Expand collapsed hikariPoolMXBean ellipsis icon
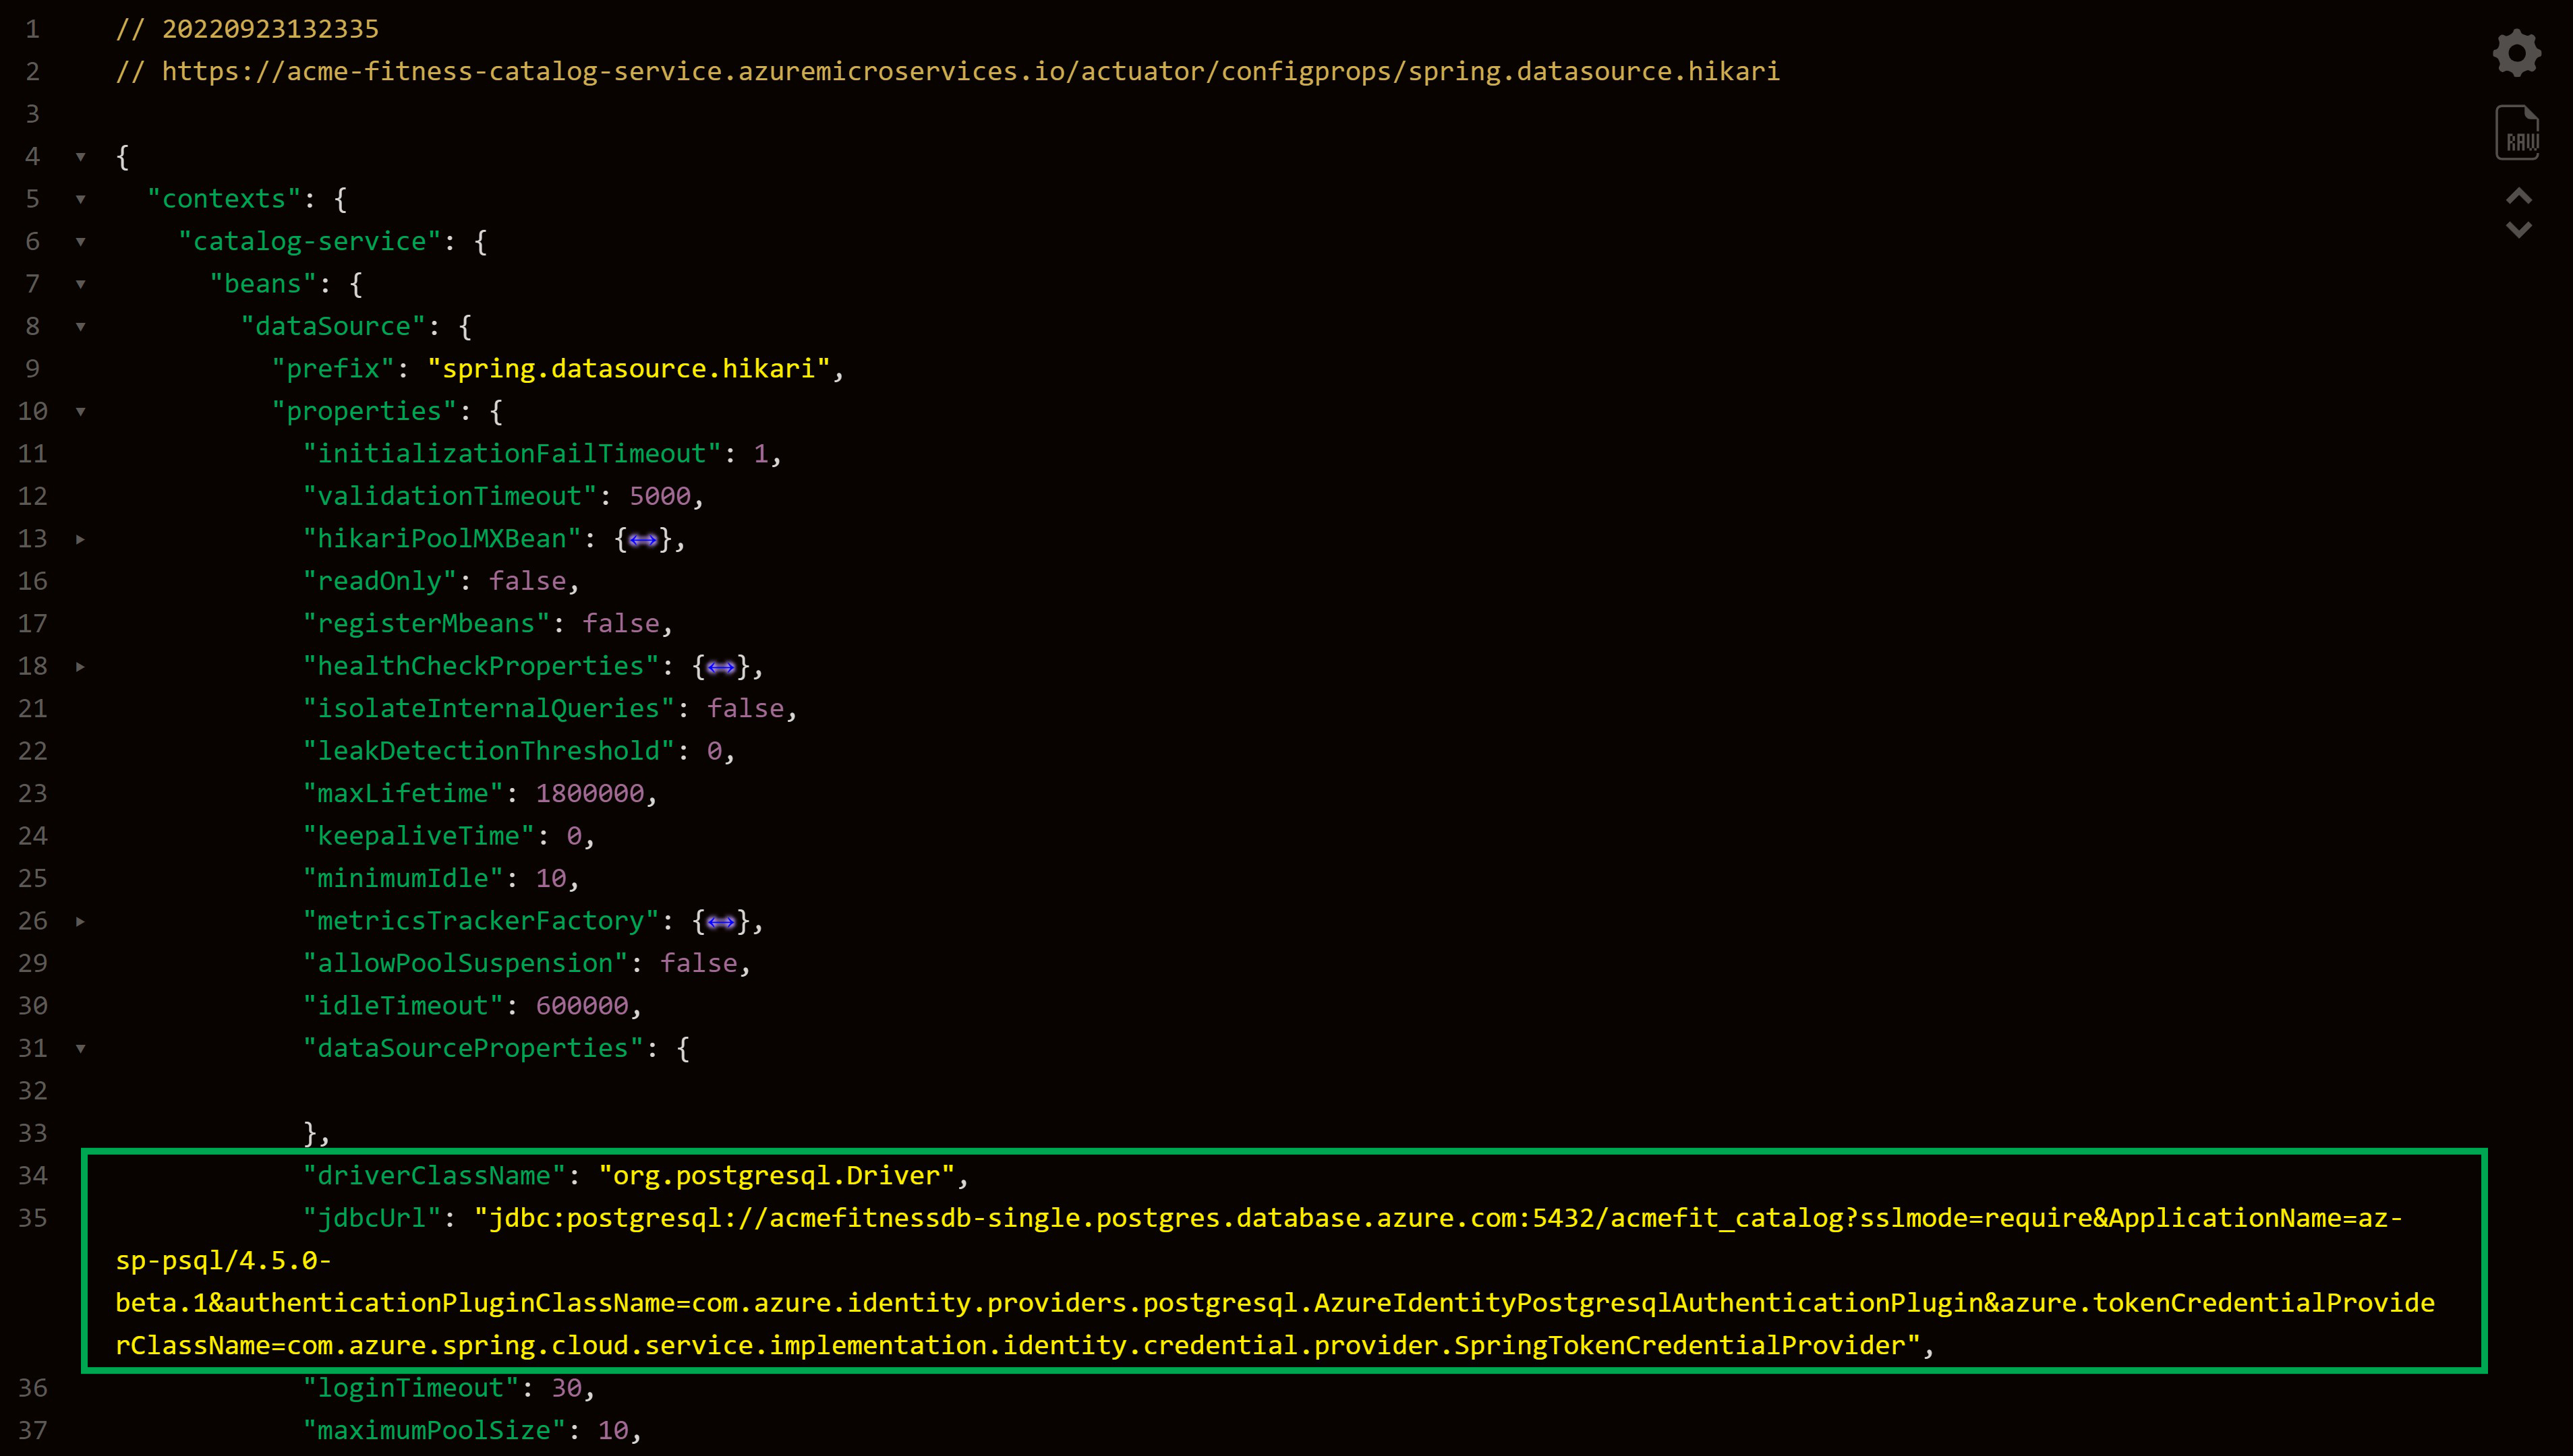This screenshot has width=2573, height=1456. pos(642,540)
